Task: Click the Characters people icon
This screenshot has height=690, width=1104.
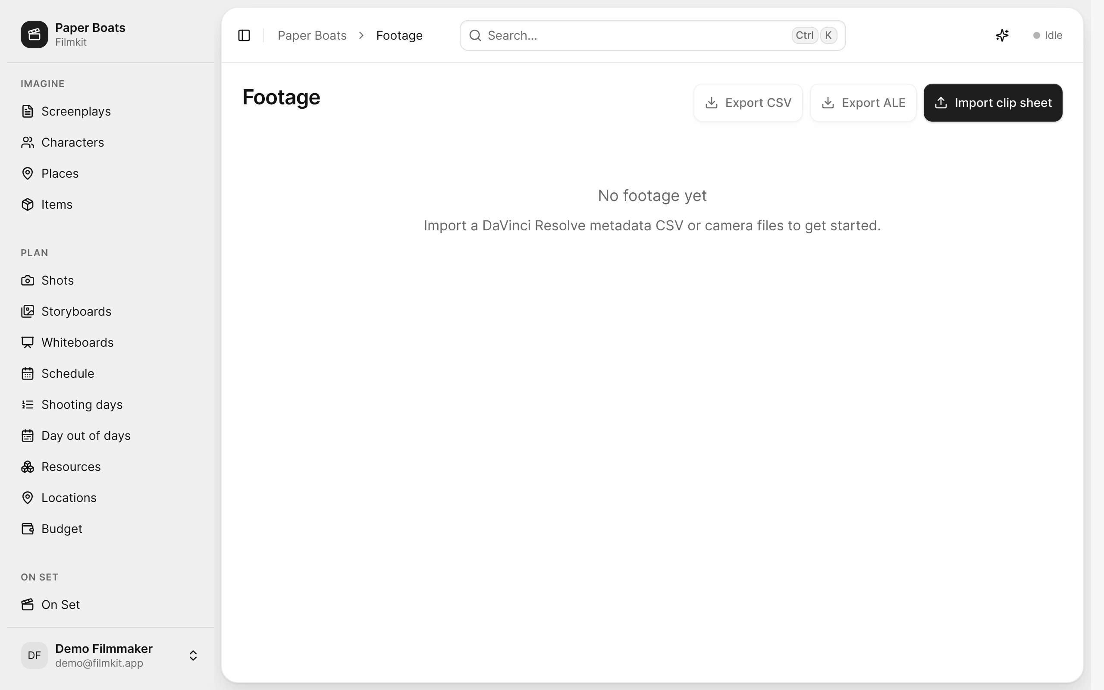Action: [x=27, y=142]
